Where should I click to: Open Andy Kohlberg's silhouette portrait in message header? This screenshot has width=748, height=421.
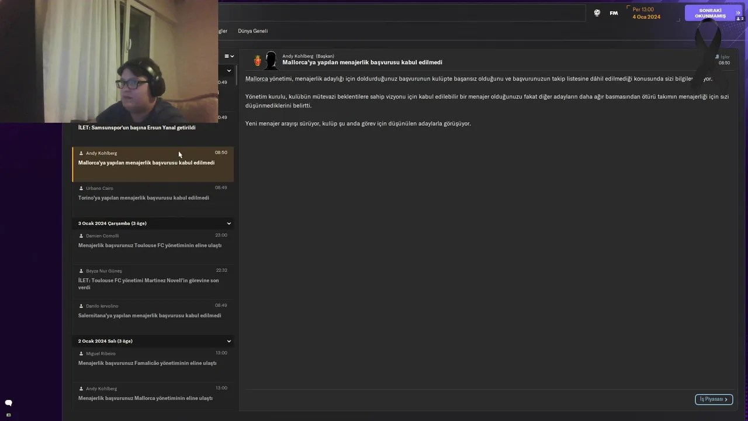pos(271,60)
